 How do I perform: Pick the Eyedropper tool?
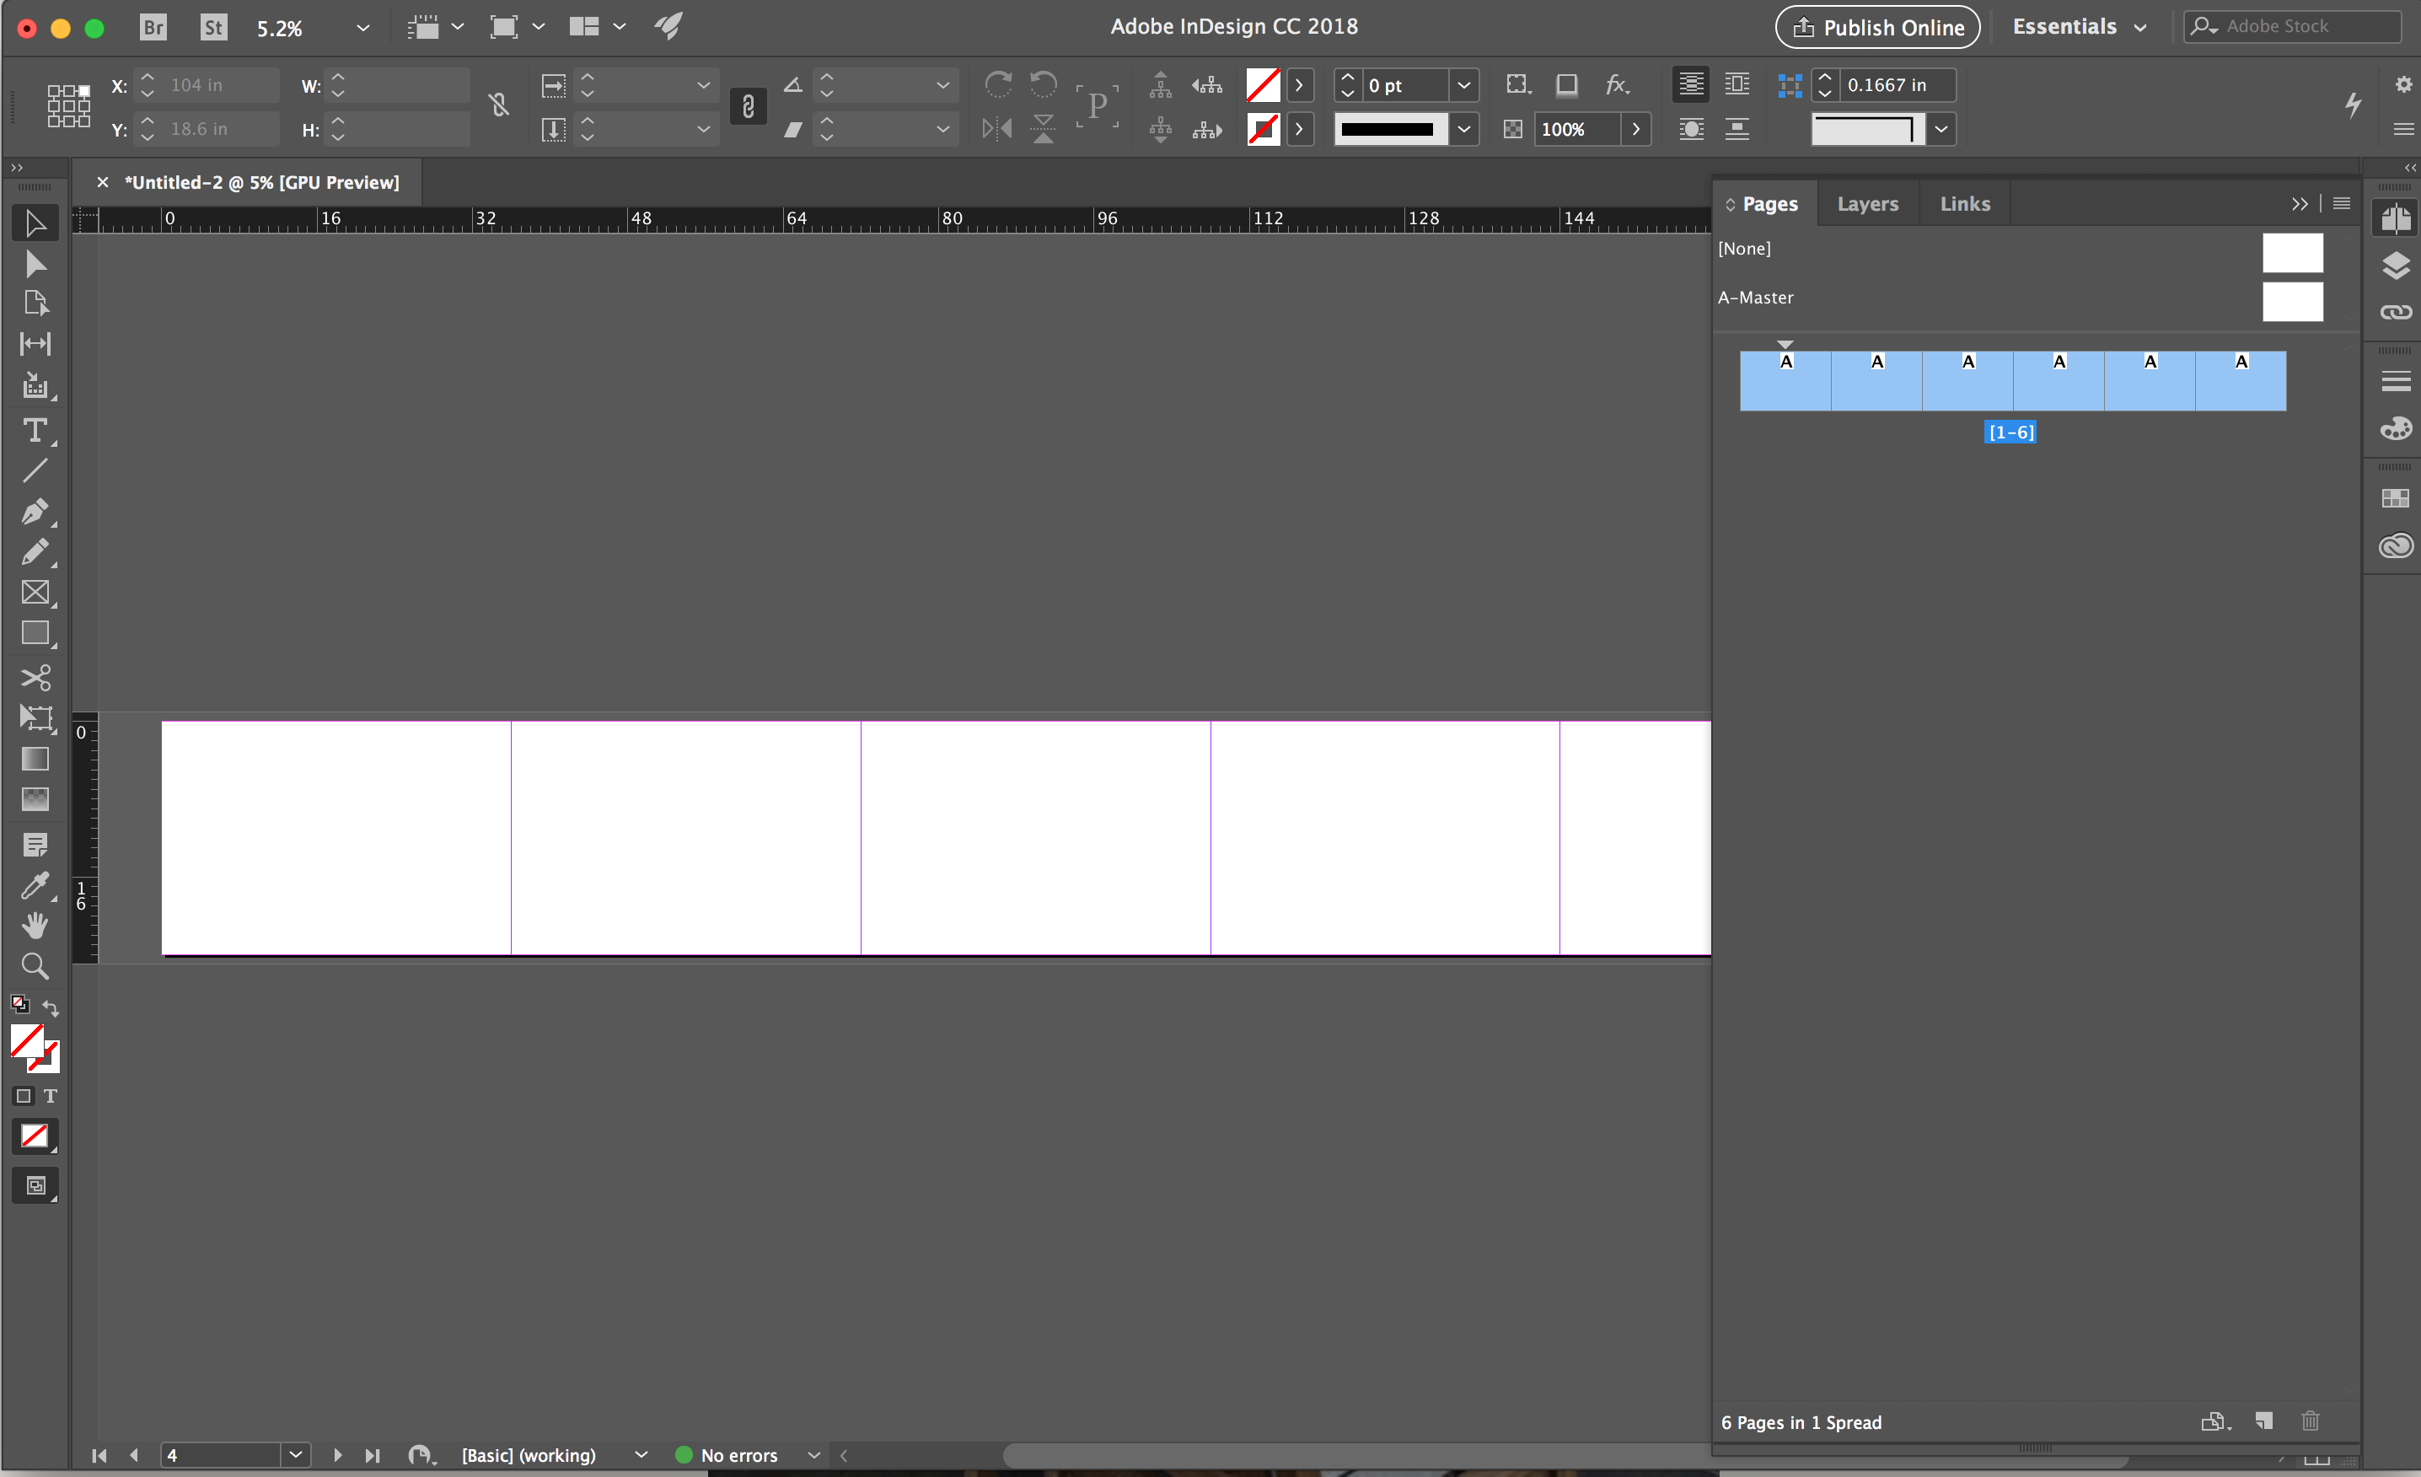[35, 885]
